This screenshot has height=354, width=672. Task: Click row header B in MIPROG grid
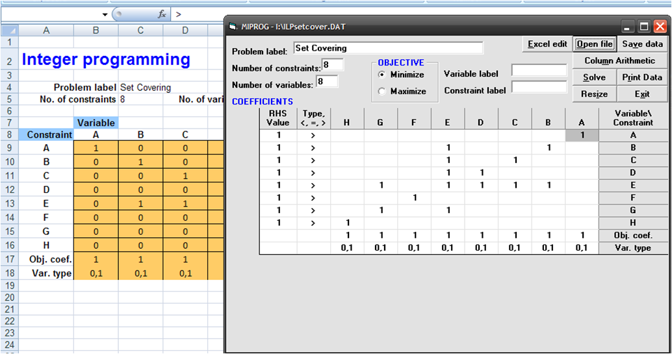(633, 147)
